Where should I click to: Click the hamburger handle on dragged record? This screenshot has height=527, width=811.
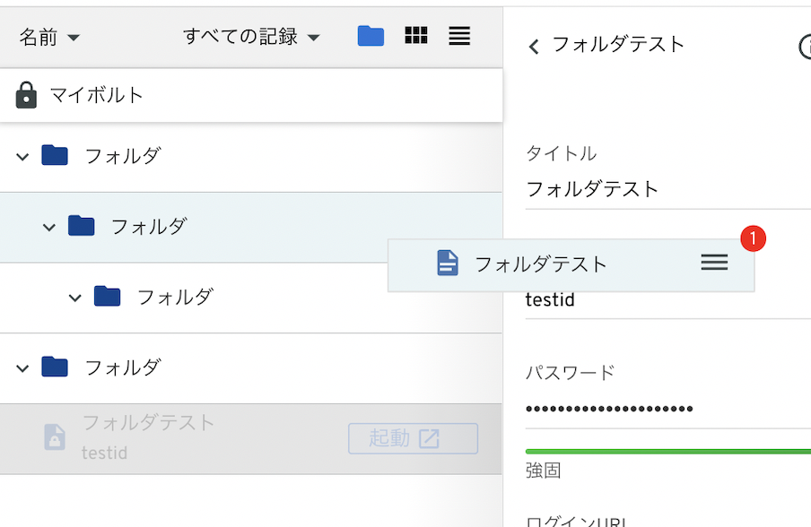coord(714,263)
